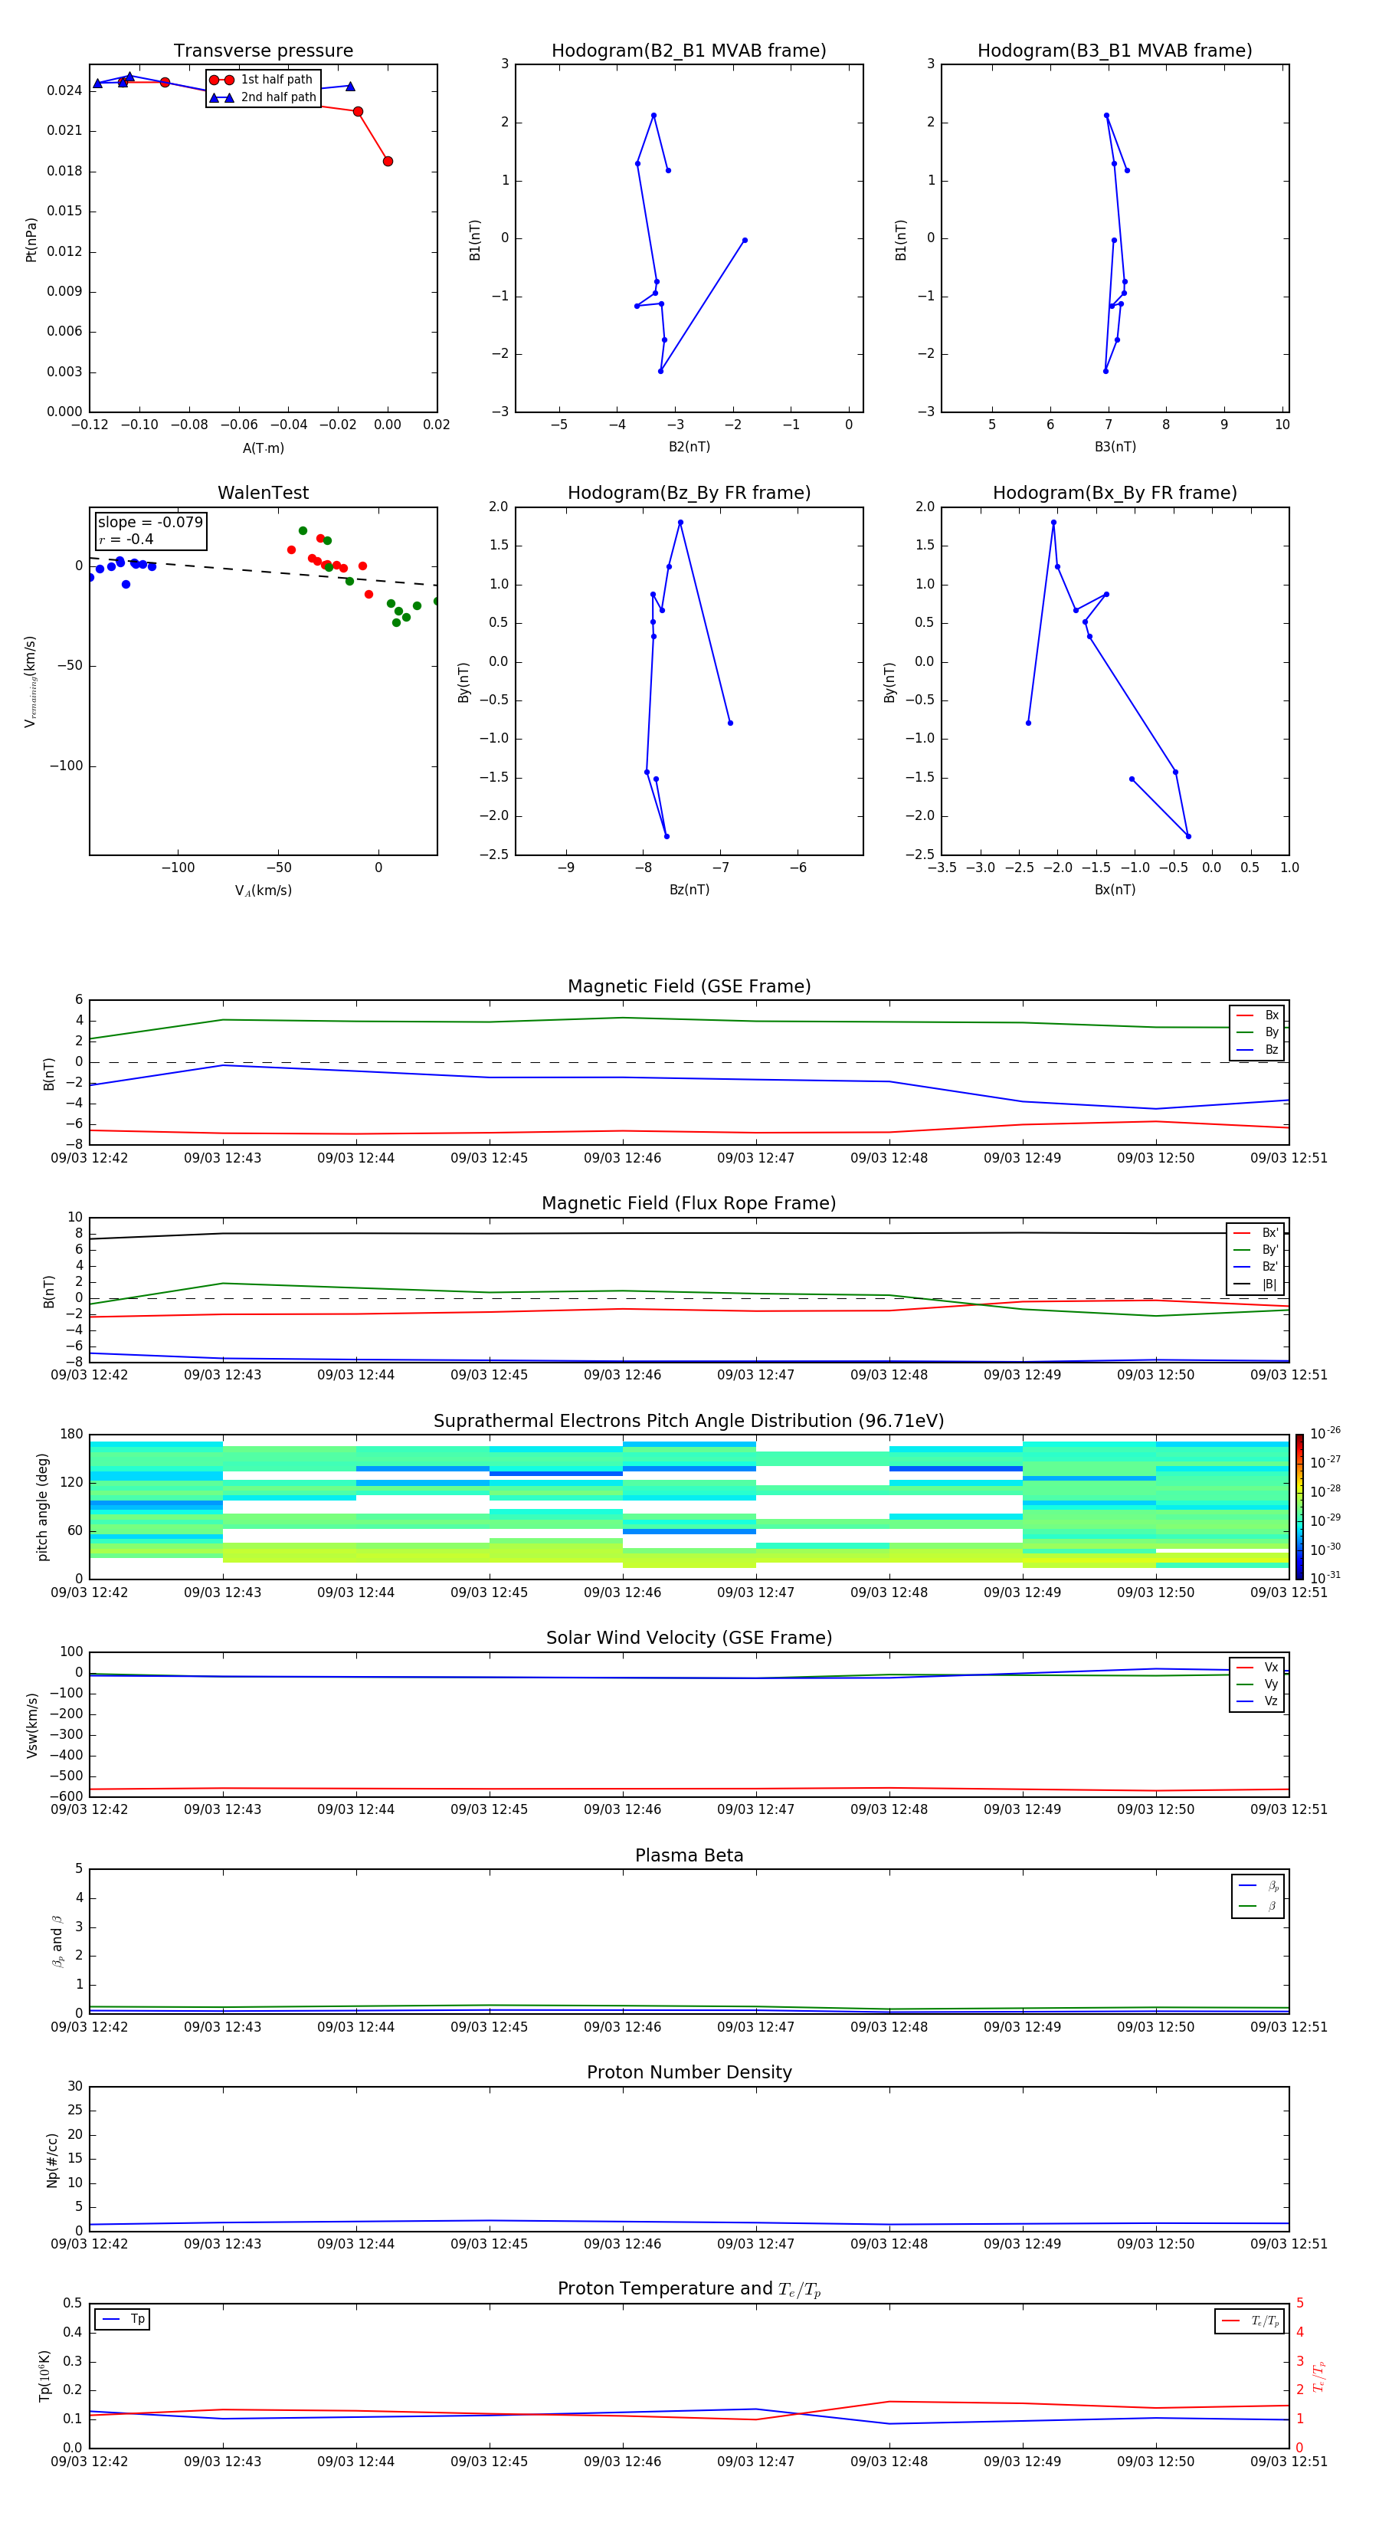Select the 'Tp' legend entry

pyautogui.click(x=123, y=2320)
